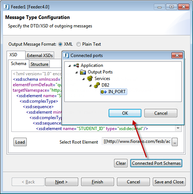Click the Select Root Element field
The image size is (193, 194).
(x=137, y=141)
